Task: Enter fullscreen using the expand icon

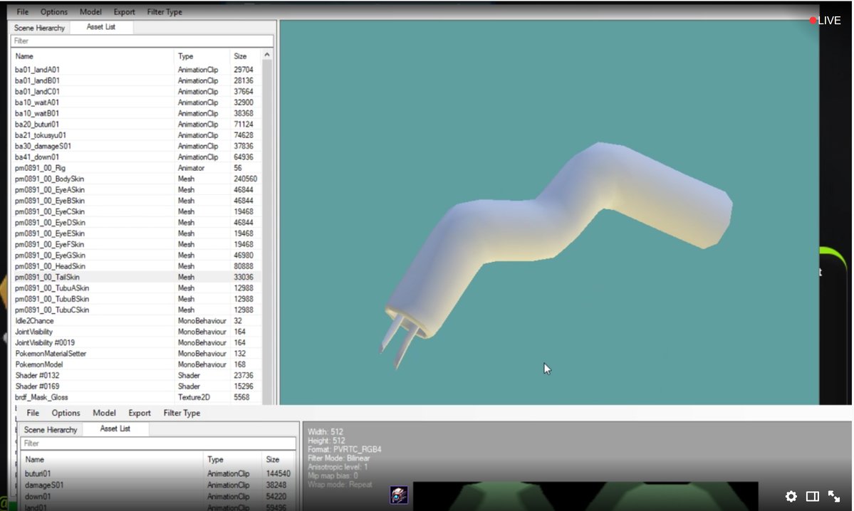Action: [x=833, y=496]
